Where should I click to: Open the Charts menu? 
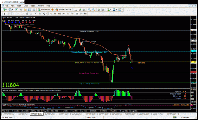click(26, 6)
